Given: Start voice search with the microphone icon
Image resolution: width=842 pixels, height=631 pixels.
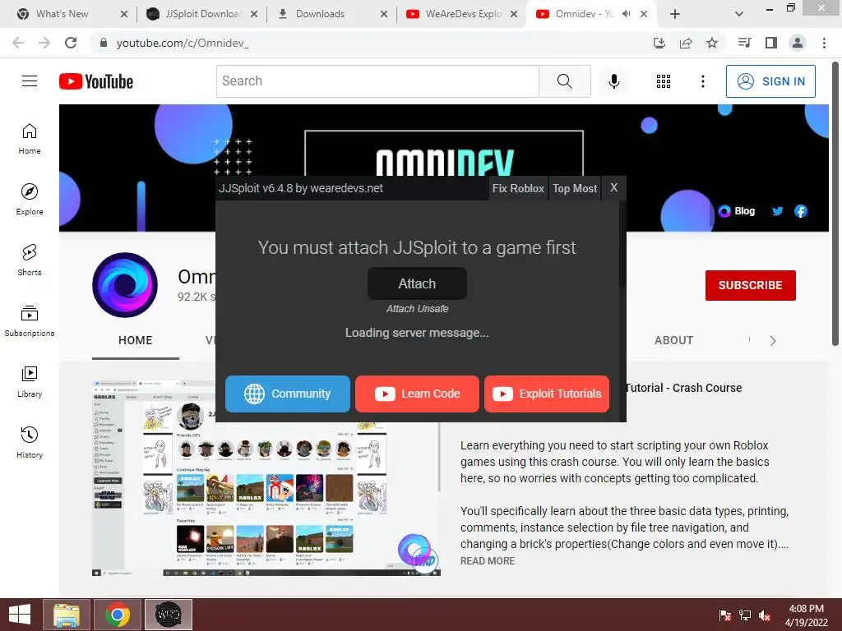Looking at the screenshot, I should point(613,81).
